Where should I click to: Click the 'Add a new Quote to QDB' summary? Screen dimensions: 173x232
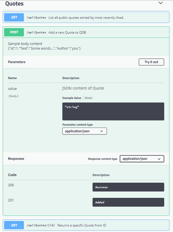(67, 33)
